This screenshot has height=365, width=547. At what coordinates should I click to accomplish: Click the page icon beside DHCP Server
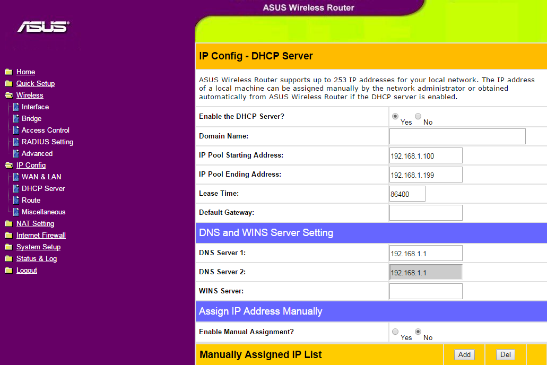[x=16, y=188]
